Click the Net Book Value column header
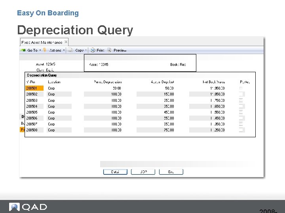The height and width of the screenshot is (213, 285). (214, 82)
